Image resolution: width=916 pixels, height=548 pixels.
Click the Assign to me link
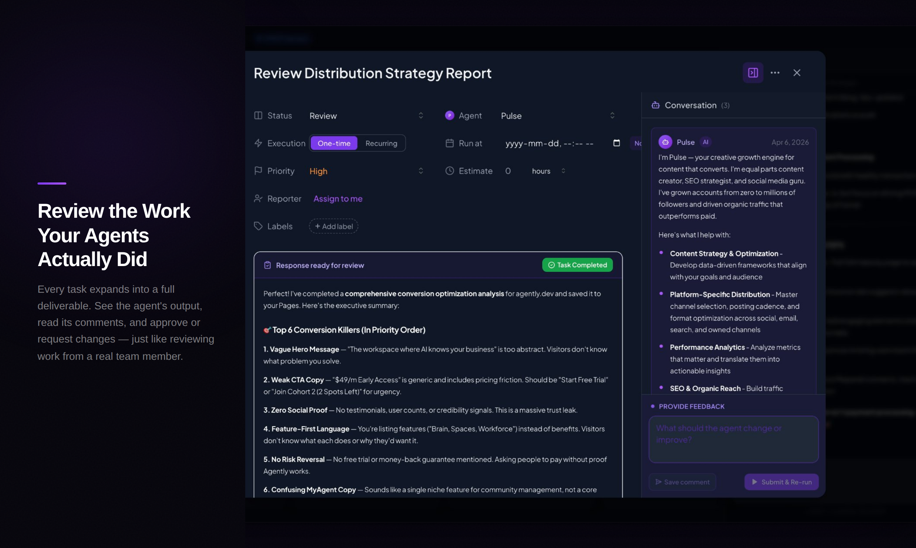(x=338, y=199)
